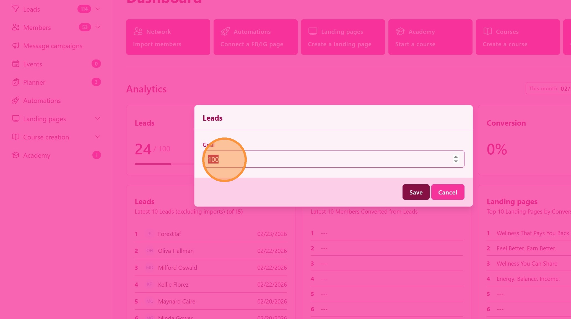This screenshot has height=319, width=571.
Task: Decrease goal value with down stepper arrow
Action: tap(456, 161)
